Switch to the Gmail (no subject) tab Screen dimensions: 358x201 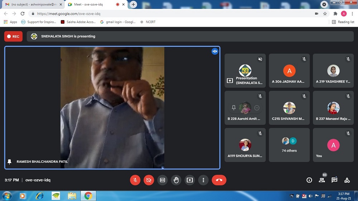(x=30, y=4)
